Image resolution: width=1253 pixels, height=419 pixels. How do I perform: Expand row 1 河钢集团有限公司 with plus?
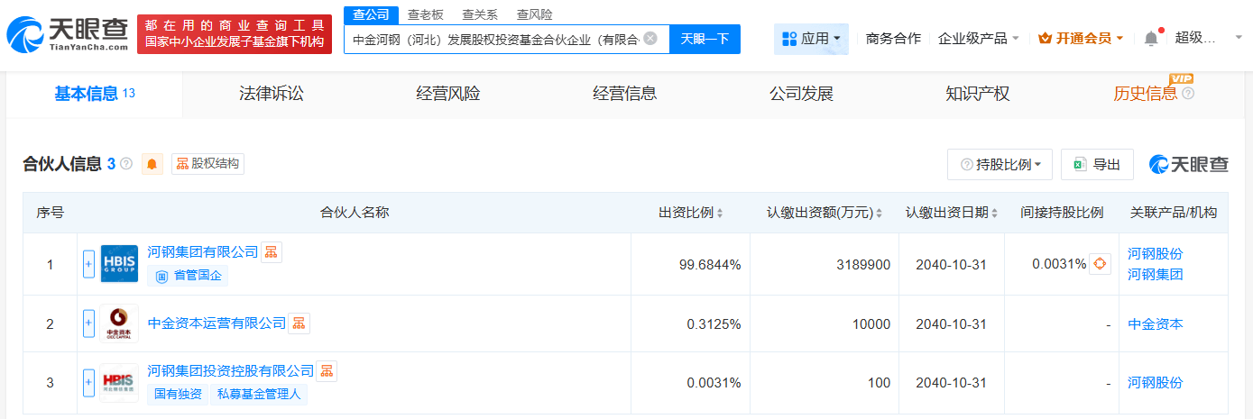[x=88, y=264]
